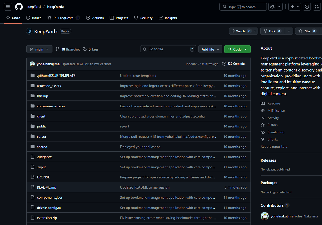The height and width of the screenshot is (225, 322).
Task: Click the scale icon beside MIT license
Action: tap(263, 111)
